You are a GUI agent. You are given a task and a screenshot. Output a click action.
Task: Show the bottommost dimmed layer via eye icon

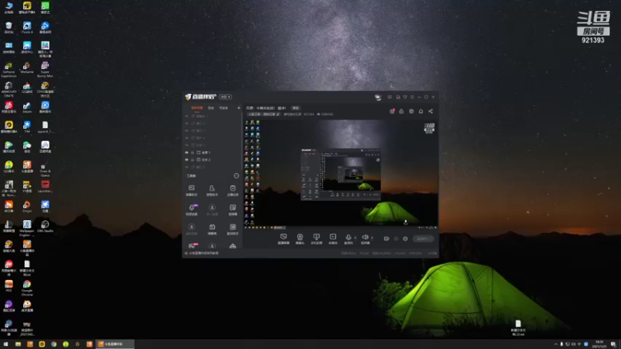pos(186,167)
